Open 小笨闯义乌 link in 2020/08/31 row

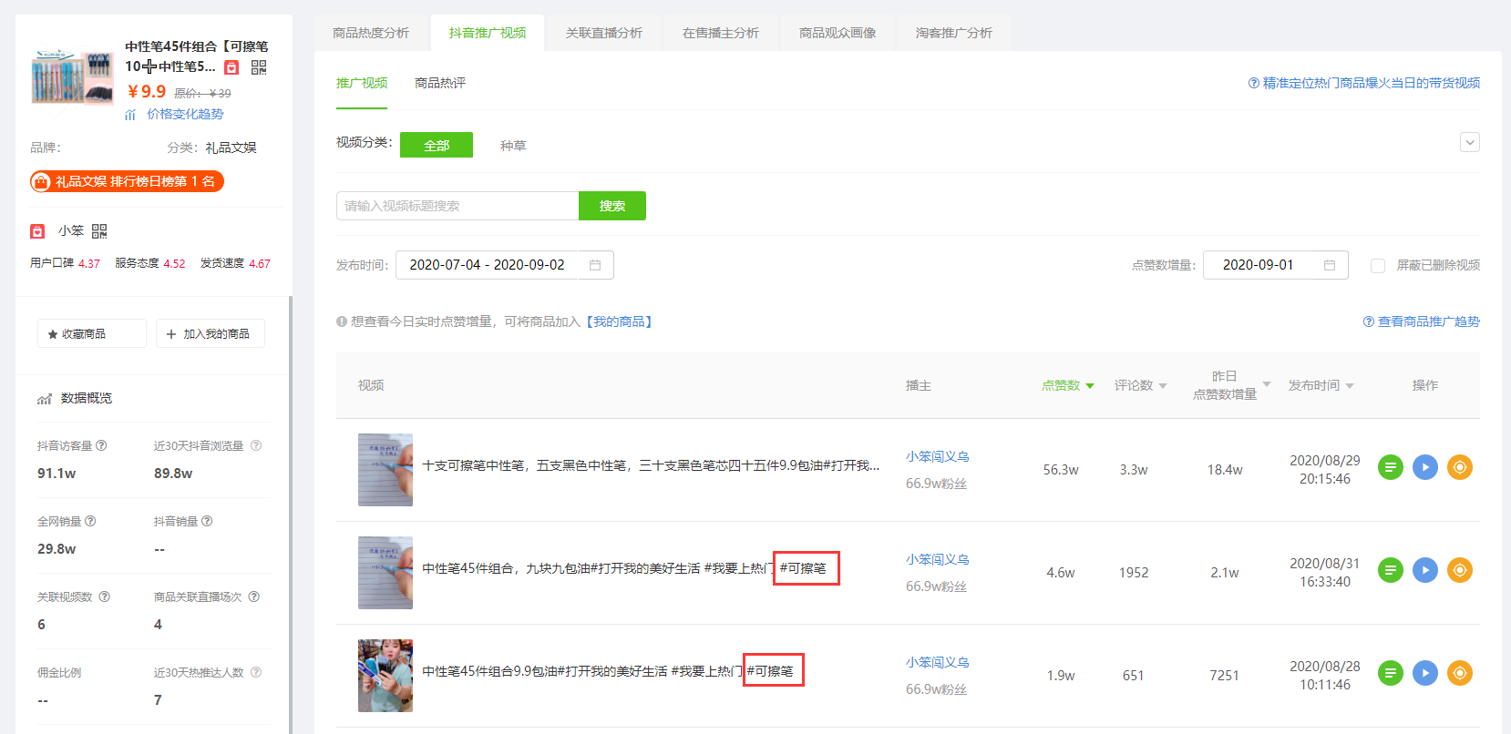[x=938, y=559]
